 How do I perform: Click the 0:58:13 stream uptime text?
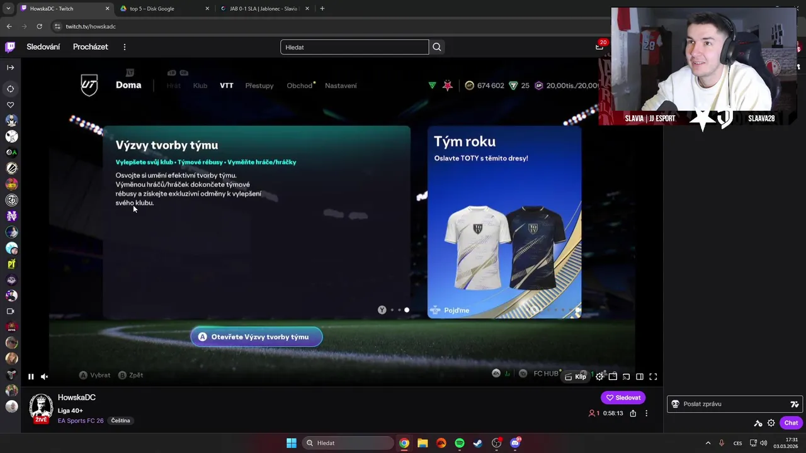coord(613,413)
